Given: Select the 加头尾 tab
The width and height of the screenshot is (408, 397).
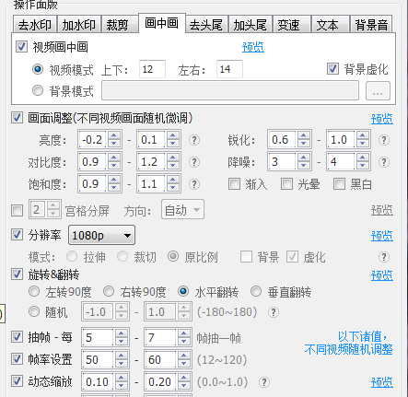Looking at the screenshot, I should pyautogui.click(x=251, y=25).
